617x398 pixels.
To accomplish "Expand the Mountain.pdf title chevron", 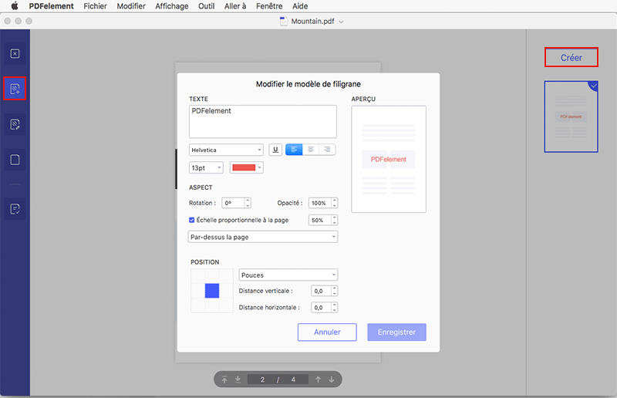I will click(x=341, y=22).
